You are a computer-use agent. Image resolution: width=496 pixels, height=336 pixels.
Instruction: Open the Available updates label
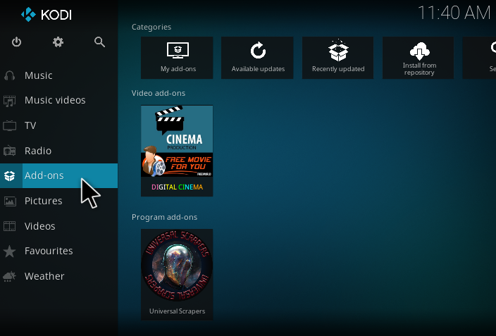click(258, 69)
